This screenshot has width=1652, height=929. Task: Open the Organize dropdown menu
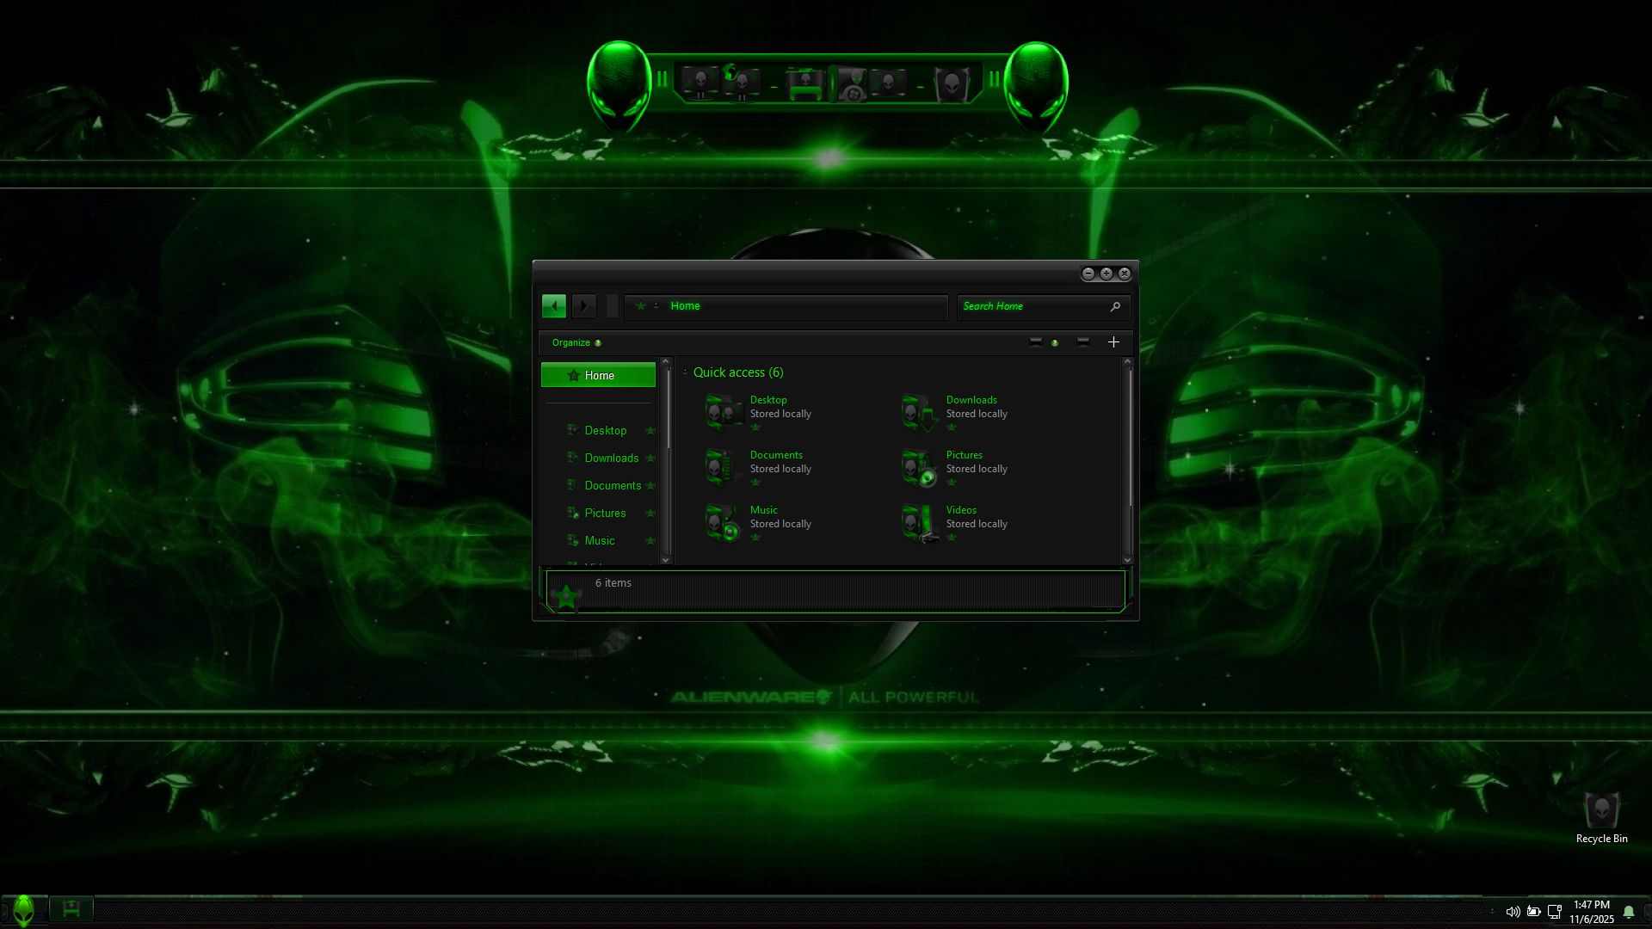576,342
